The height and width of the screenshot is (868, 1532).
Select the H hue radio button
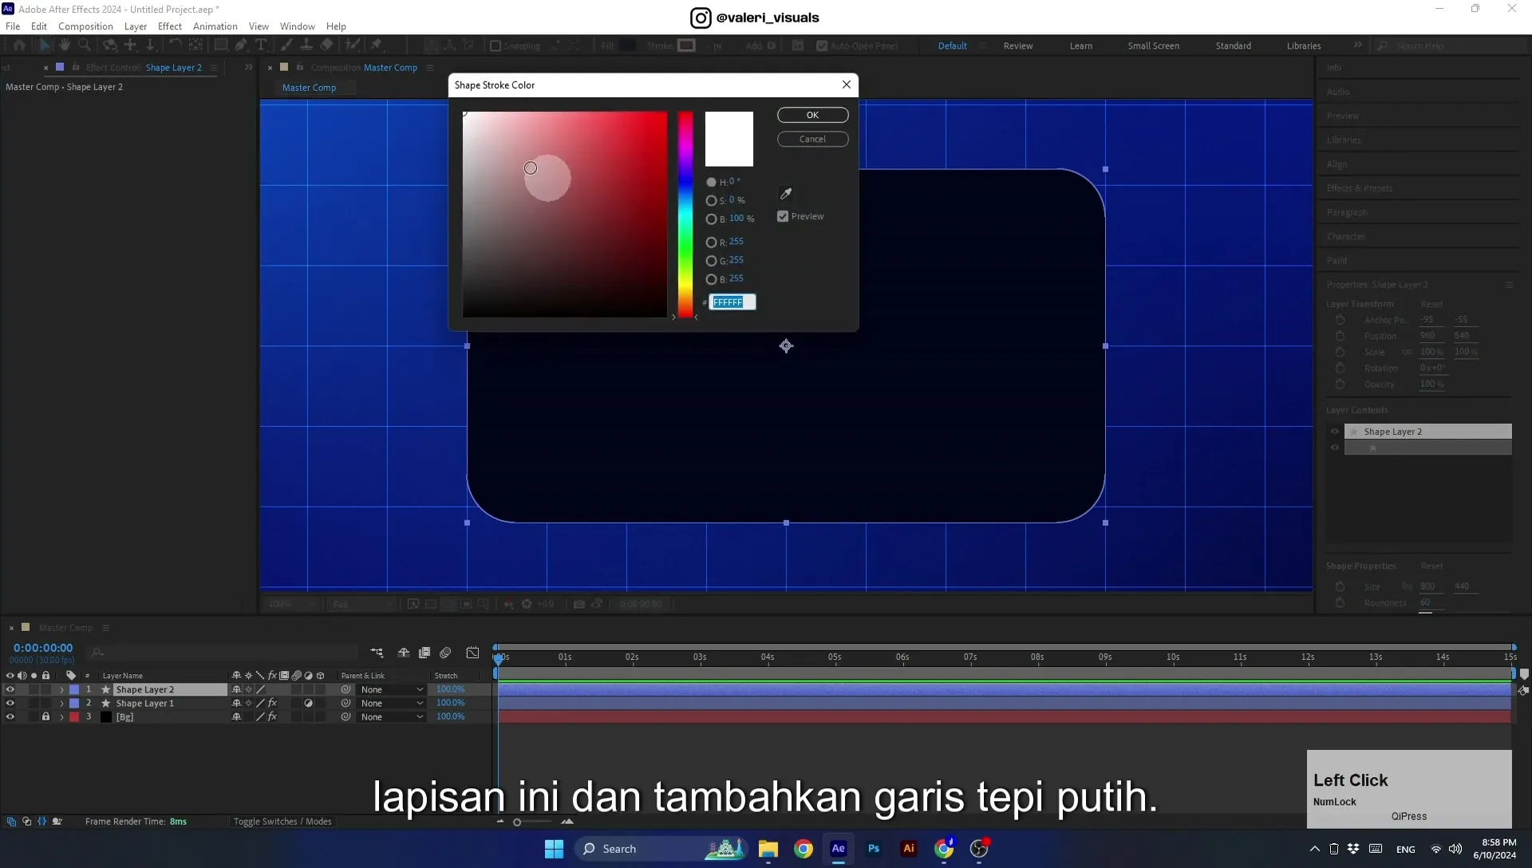tap(711, 183)
